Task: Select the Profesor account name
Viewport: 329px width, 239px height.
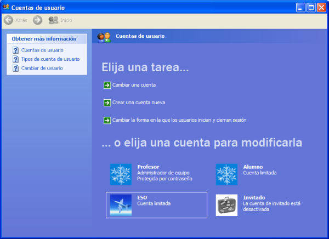Action: pyautogui.click(x=148, y=167)
